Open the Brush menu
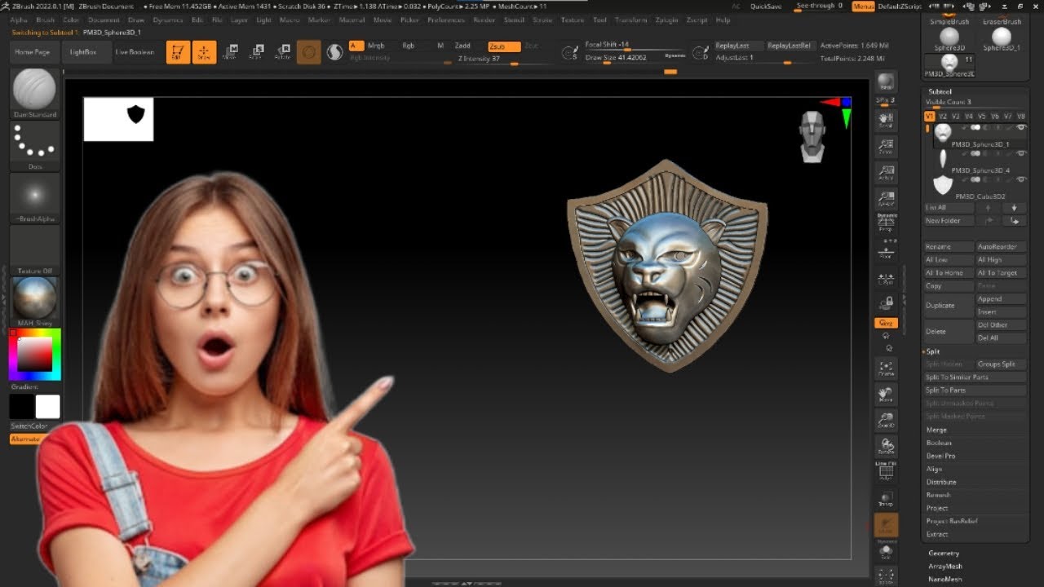1044x587 pixels. pyautogui.click(x=46, y=20)
